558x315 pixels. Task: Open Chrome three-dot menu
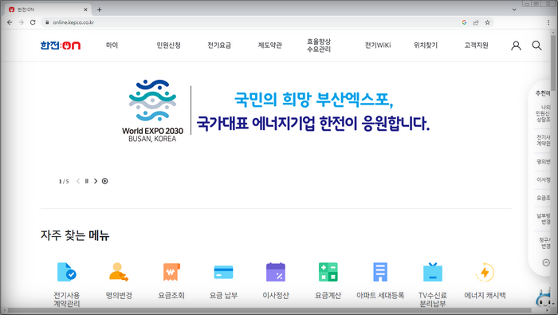tap(548, 22)
